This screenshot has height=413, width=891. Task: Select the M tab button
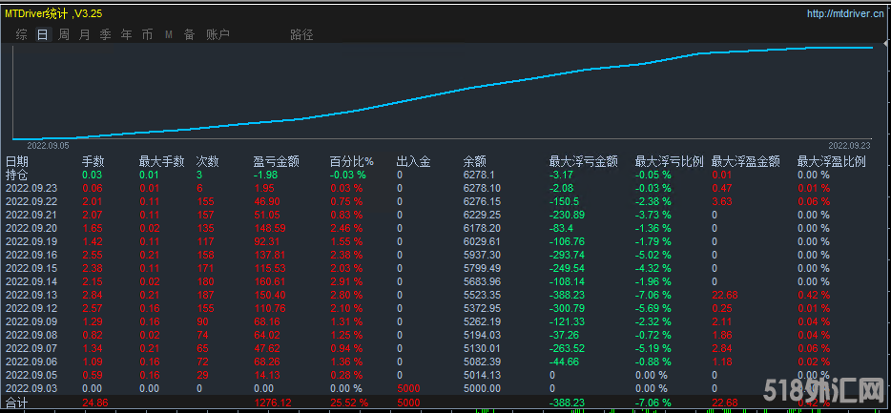pyautogui.click(x=169, y=34)
